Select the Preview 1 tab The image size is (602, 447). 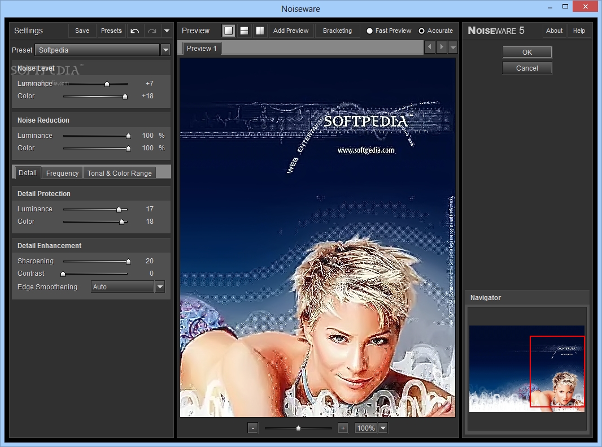click(202, 49)
